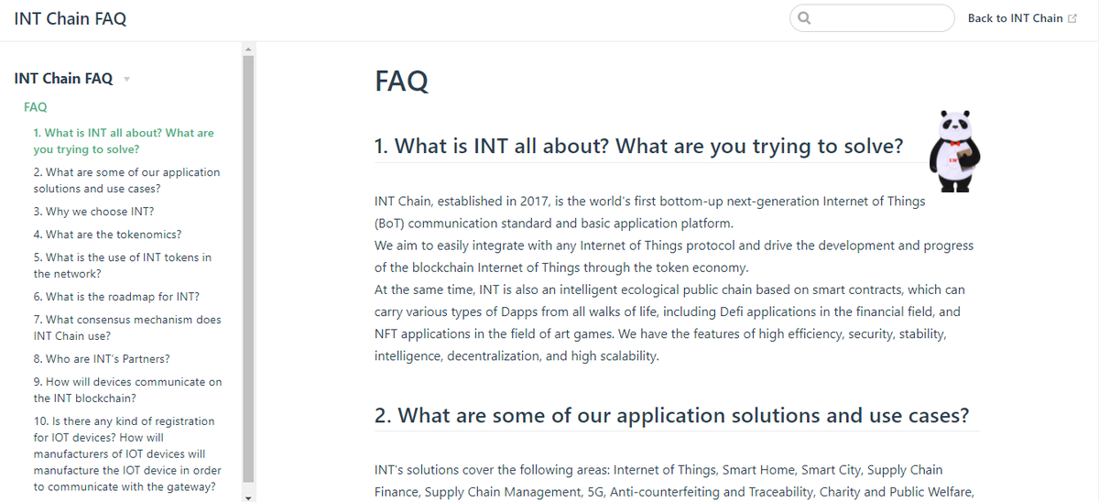
Task: Click the heading 1. What is INT all about?
Action: coord(639,146)
